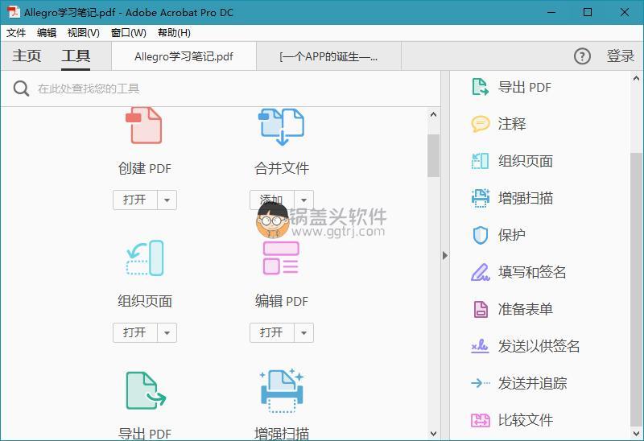
Task: Click the Edit PDF (编辑 PDF) icon
Action: 281,258
